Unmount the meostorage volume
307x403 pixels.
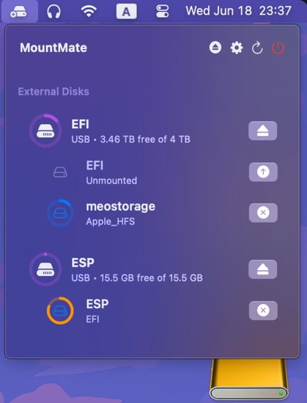(x=263, y=213)
